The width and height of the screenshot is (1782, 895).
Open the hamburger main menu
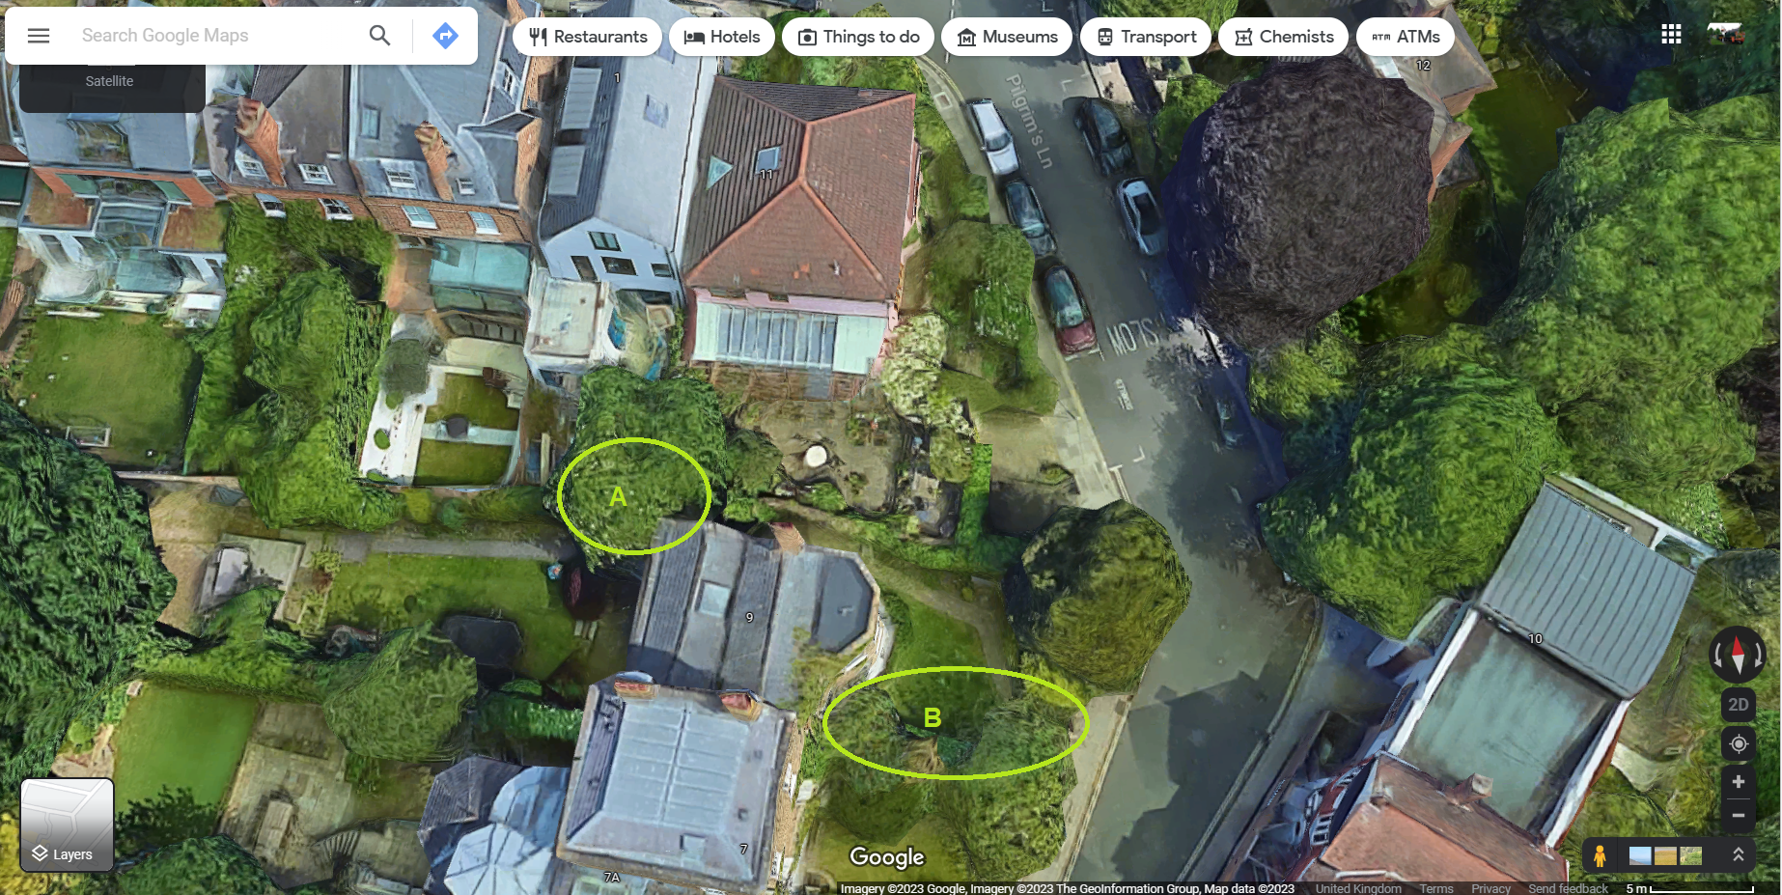[x=39, y=36]
